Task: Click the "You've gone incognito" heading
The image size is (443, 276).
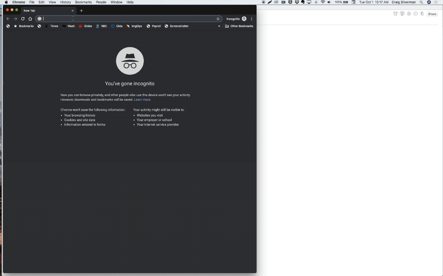Action: (130, 84)
